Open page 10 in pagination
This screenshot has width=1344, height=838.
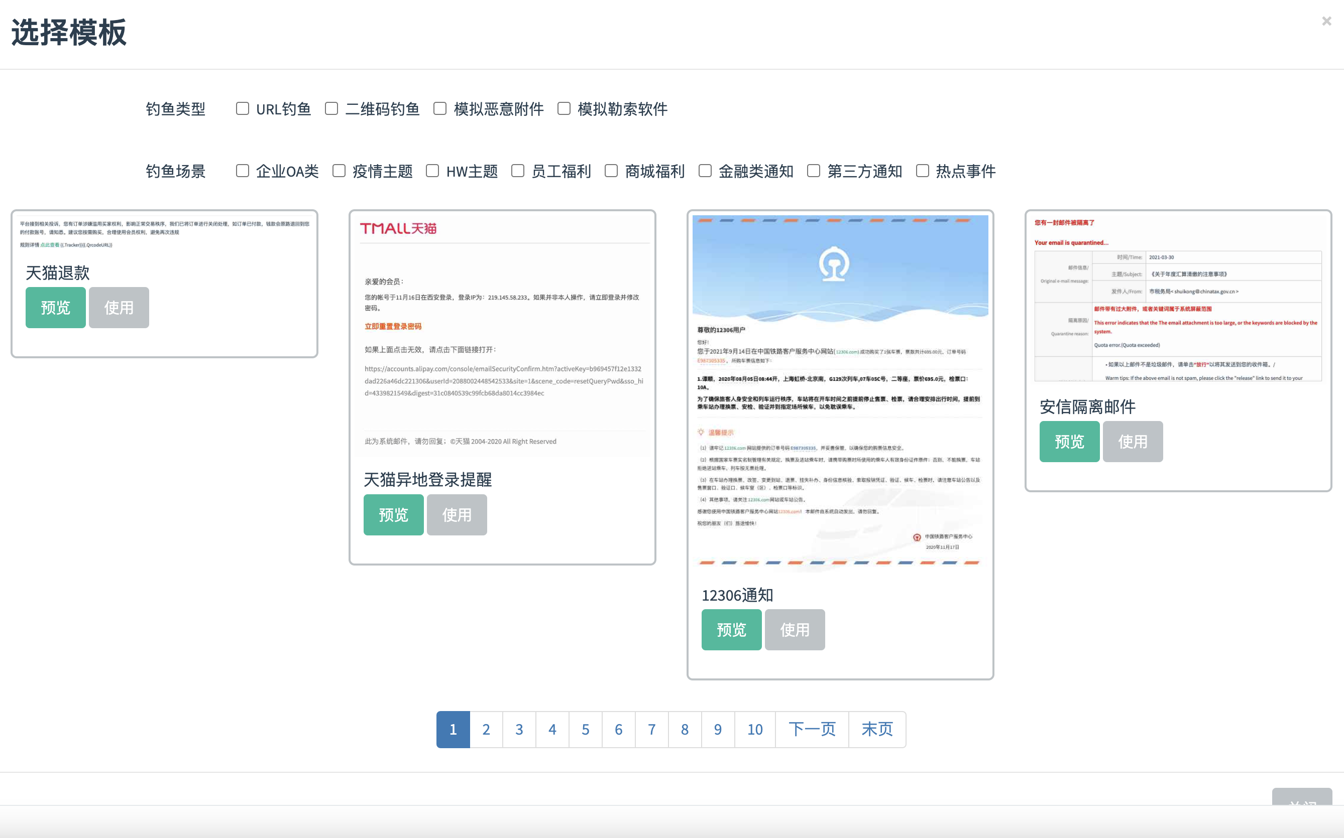tap(755, 730)
